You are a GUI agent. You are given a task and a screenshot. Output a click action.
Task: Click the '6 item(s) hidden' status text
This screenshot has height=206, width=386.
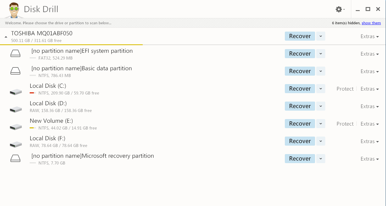[x=346, y=23]
